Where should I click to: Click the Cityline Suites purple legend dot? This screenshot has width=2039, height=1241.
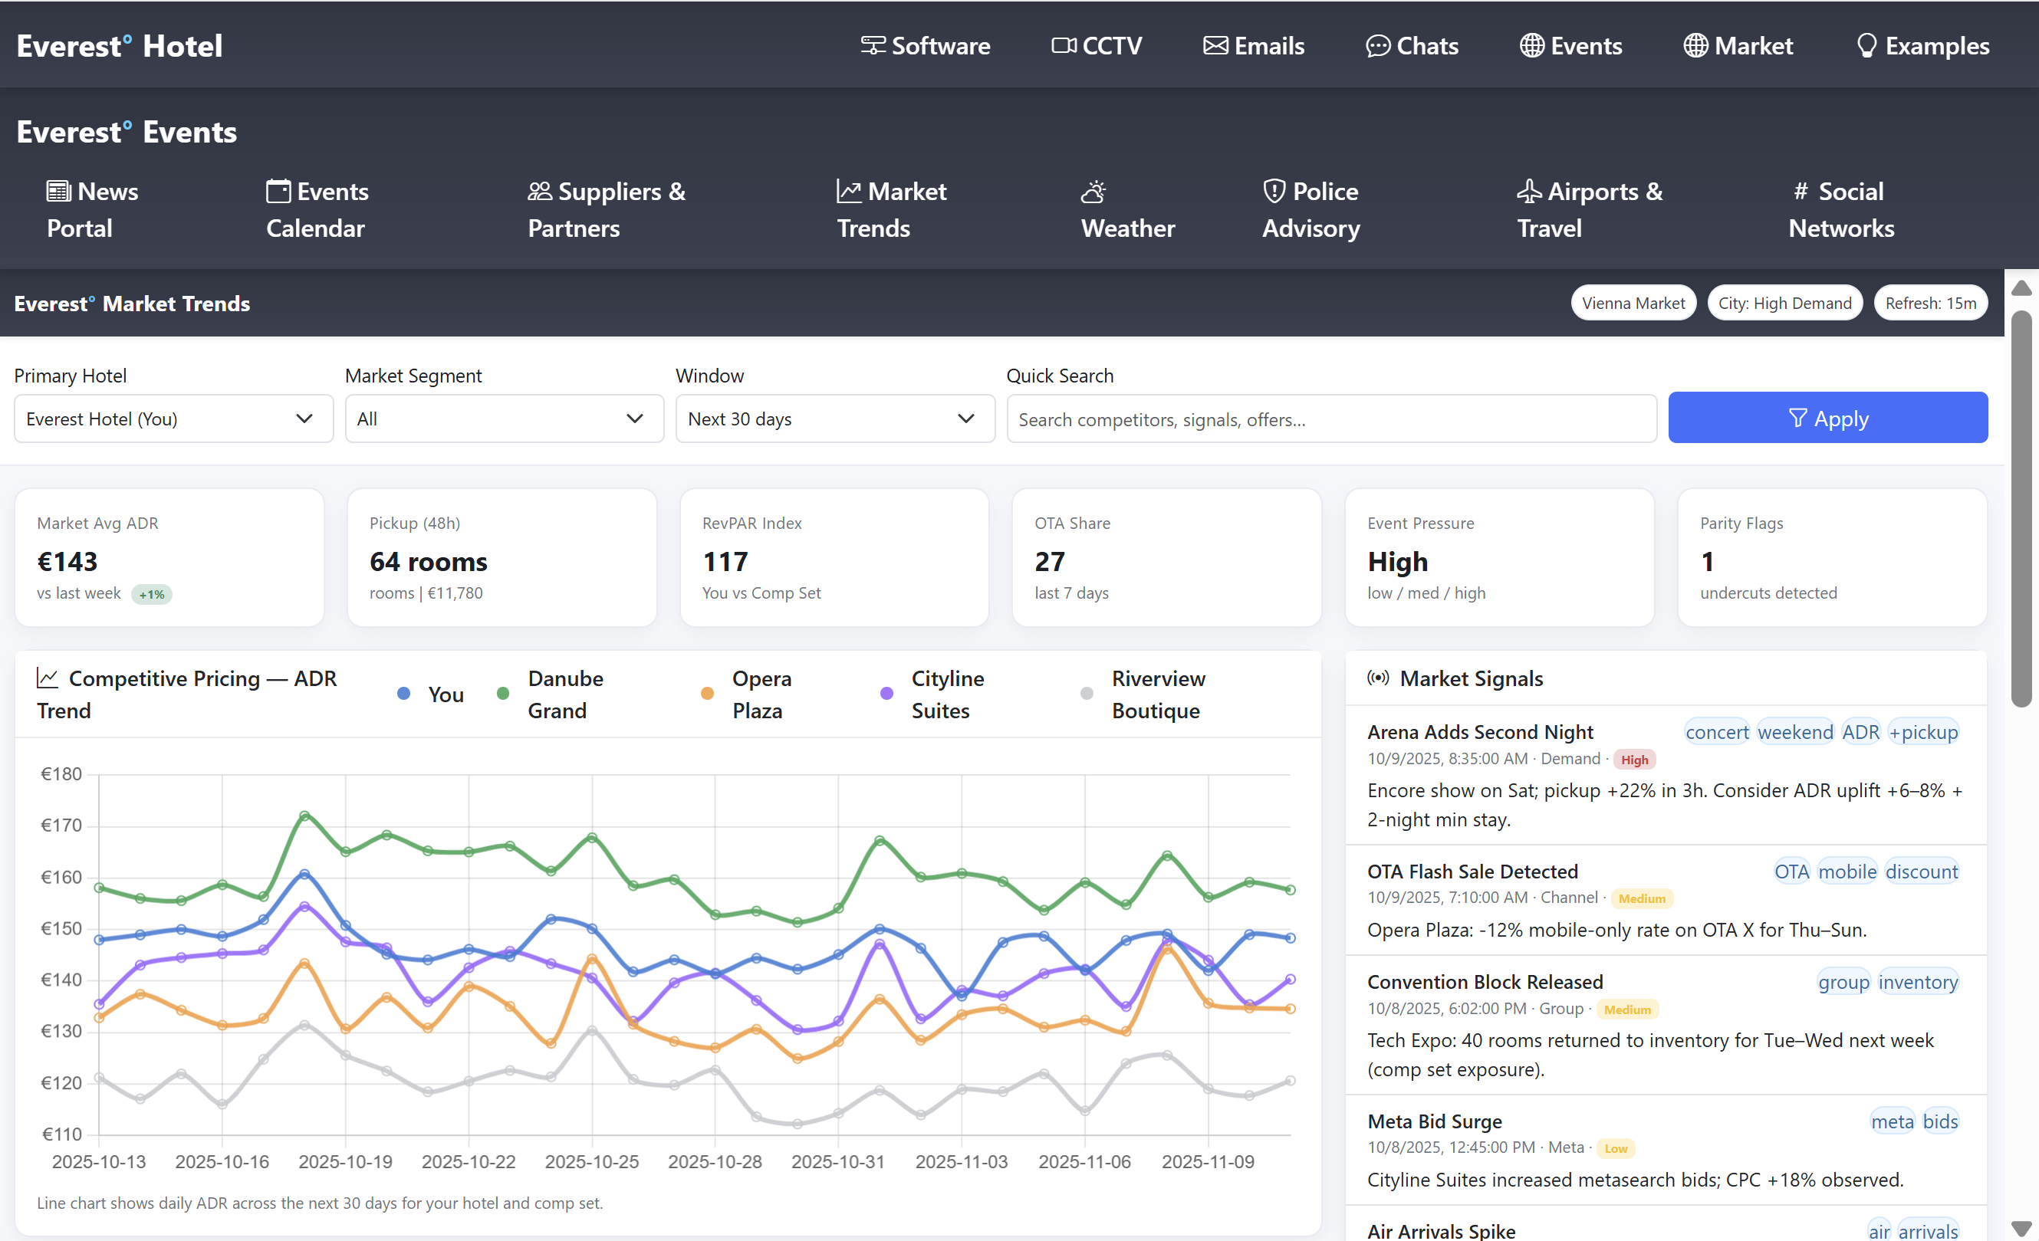(886, 694)
